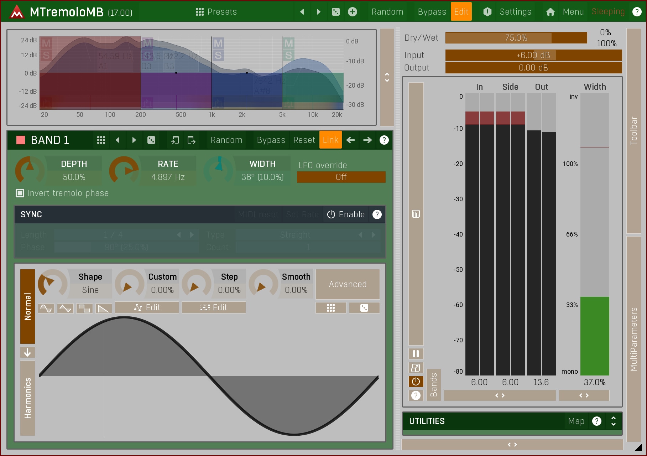This screenshot has width=647, height=456.
Task: Pause the level meters
Action: [416, 354]
